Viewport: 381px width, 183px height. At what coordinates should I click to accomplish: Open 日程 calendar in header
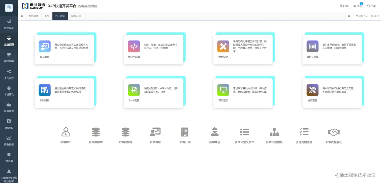pos(344,6)
